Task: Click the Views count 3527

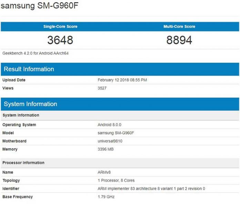Action: point(102,88)
